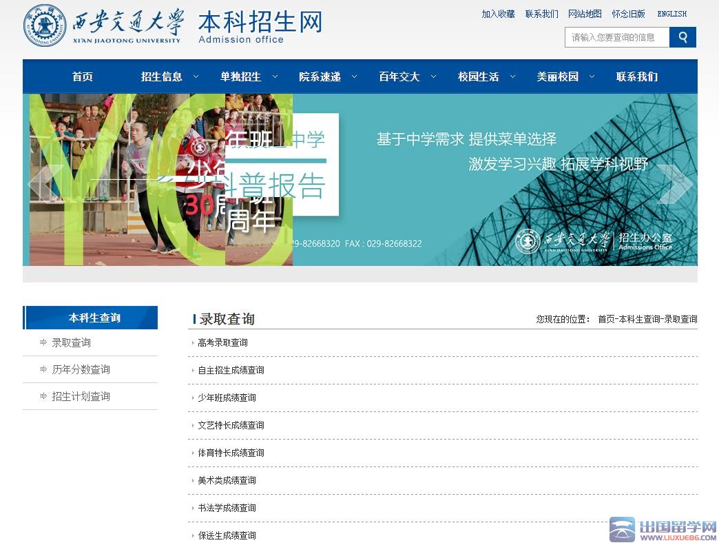Focus the search query input field

pos(617,37)
